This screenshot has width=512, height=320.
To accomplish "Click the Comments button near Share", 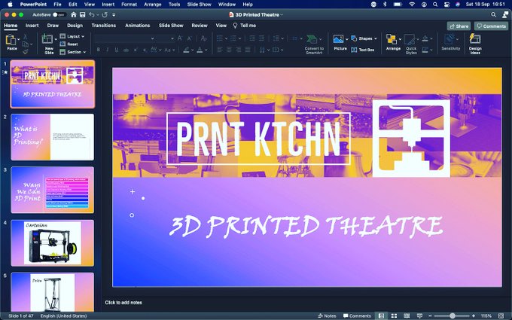I will 492,26.
